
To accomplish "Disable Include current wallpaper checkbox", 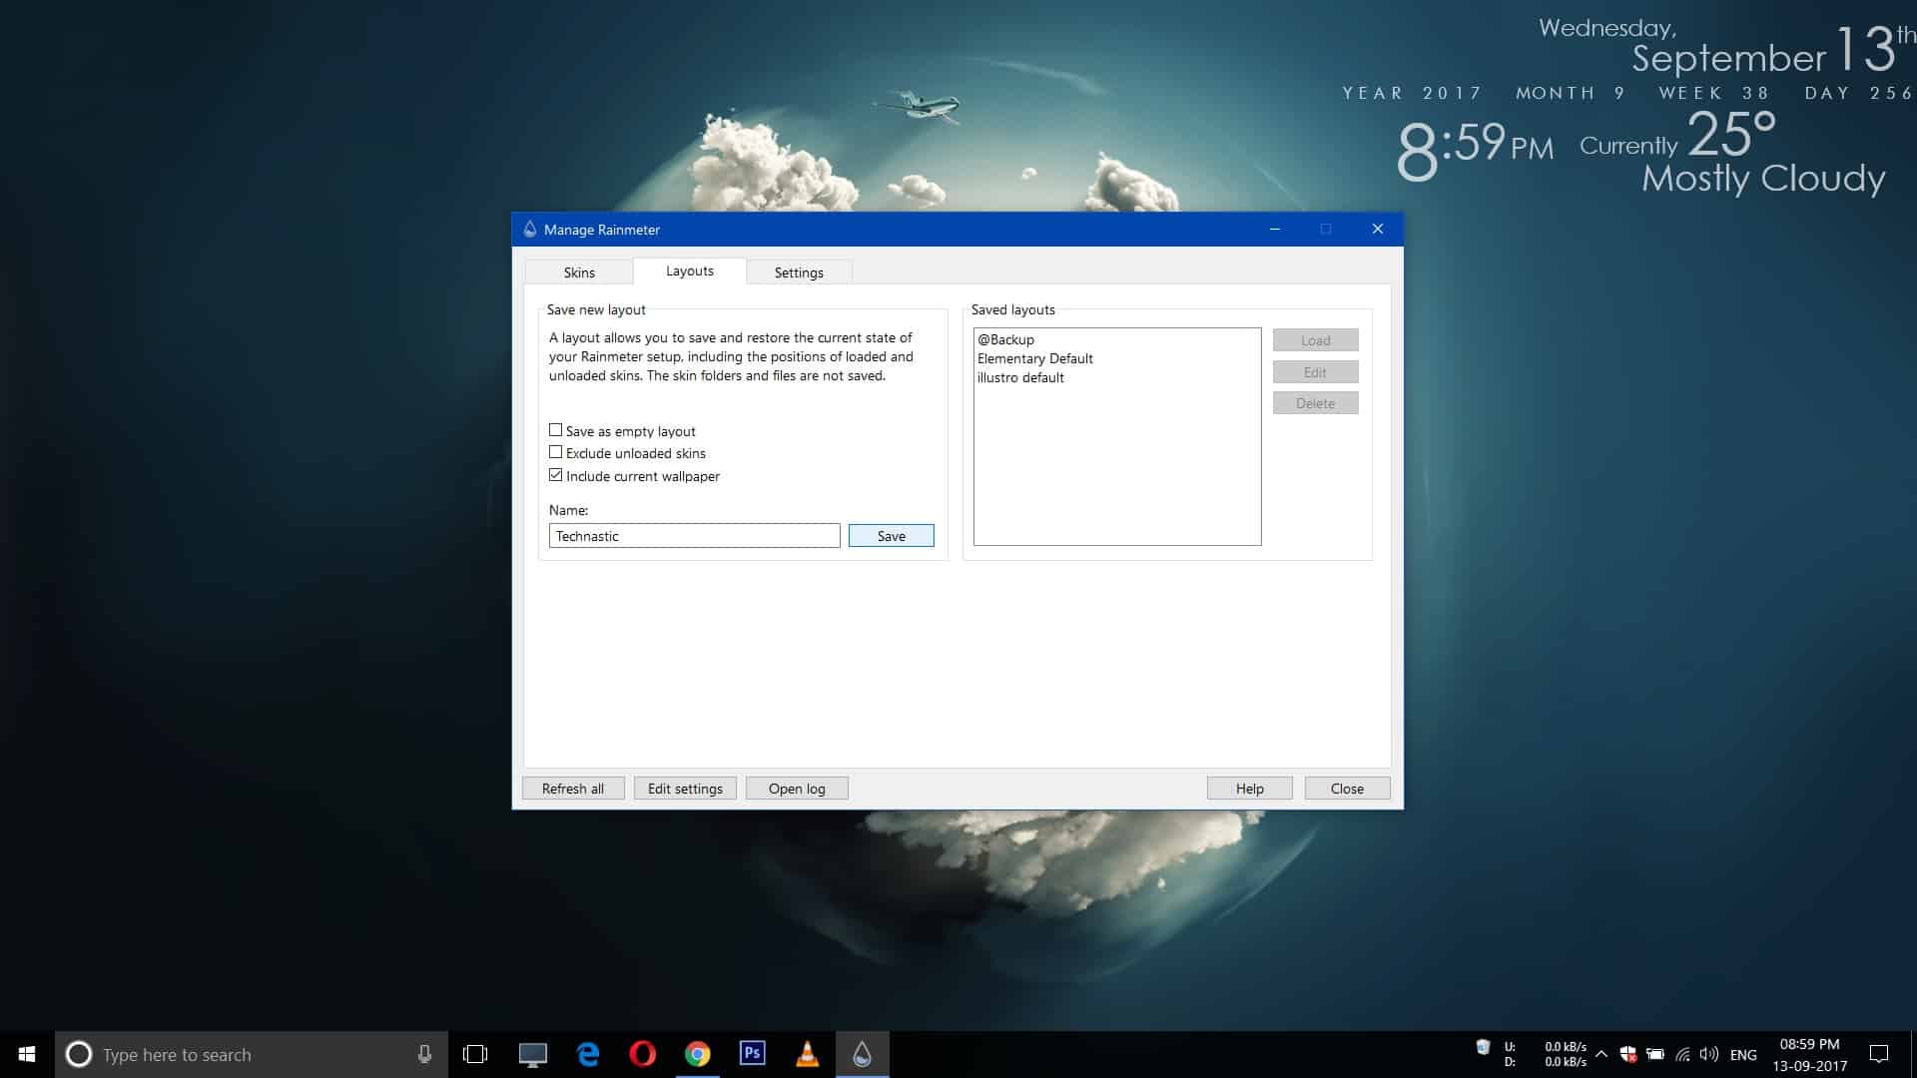I will click(x=554, y=475).
